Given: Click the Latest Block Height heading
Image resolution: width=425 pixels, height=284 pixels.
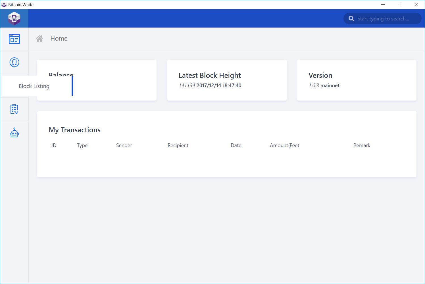Looking at the screenshot, I should coord(210,76).
